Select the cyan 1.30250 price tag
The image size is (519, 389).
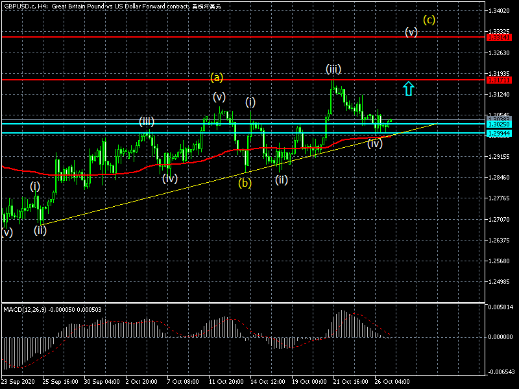[x=499, y=123]
